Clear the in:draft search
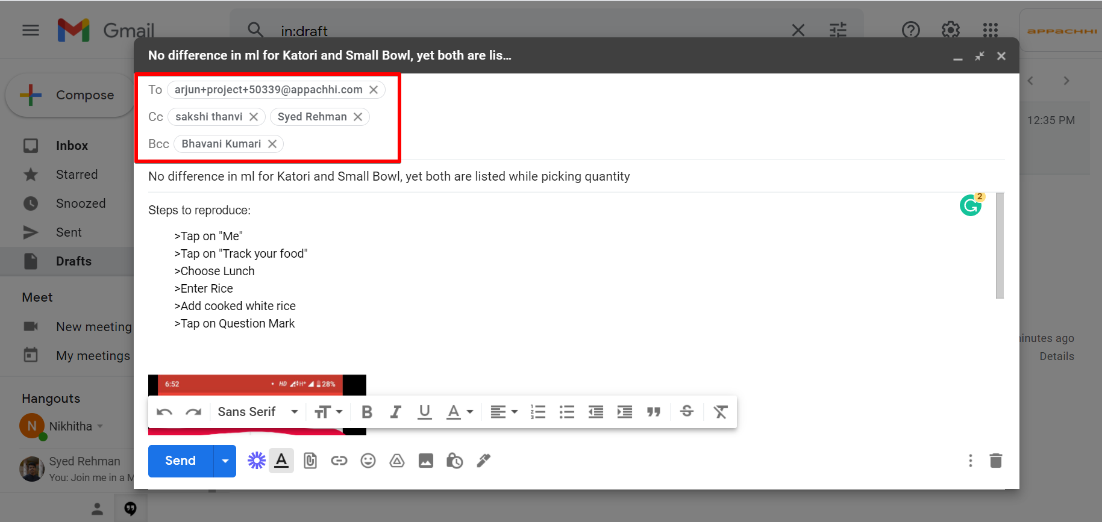The height and width of the screenshot is (522, 1102). (x=798, y=30)
